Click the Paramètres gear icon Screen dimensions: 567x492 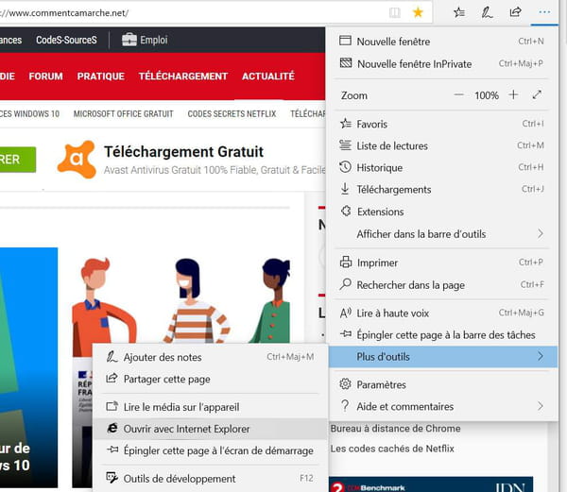(x=345, y=384)
